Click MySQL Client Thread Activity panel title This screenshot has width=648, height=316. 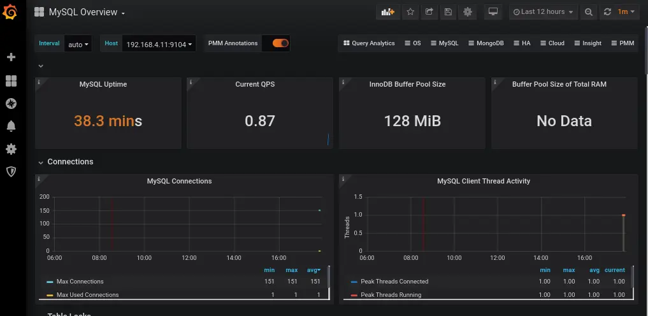[x=484, y=181]
